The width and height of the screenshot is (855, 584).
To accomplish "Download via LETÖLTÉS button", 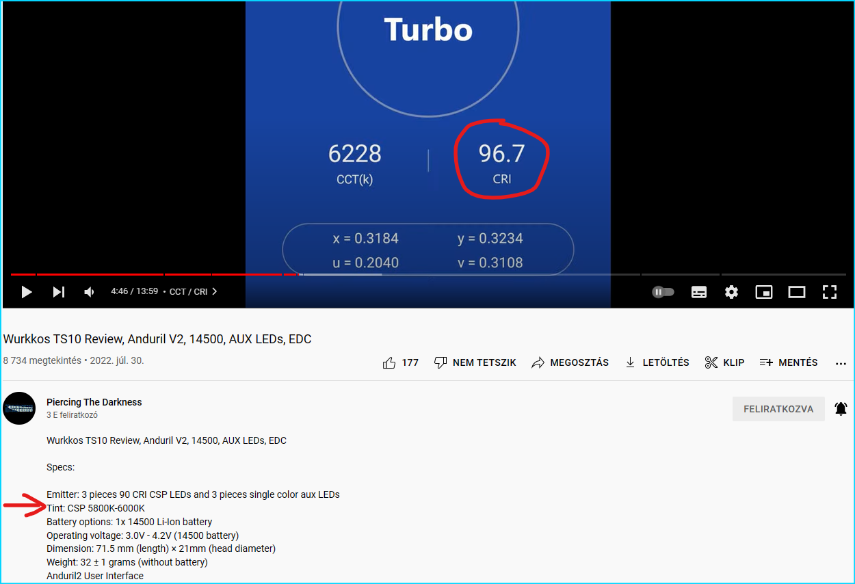I will click(657, 362).
